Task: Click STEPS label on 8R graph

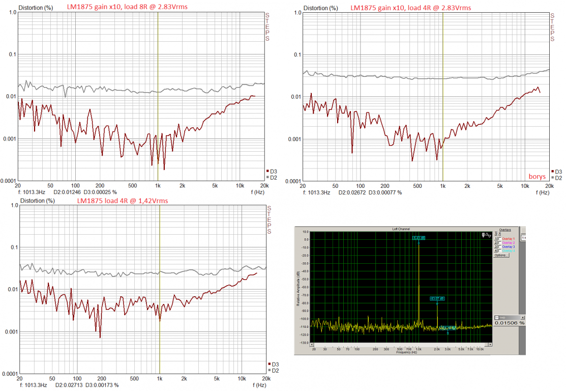Action: point(267,27)
